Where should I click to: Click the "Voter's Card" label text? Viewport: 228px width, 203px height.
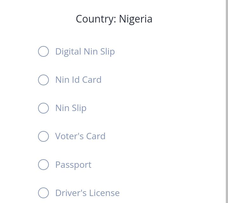click(x=80, y=136)
